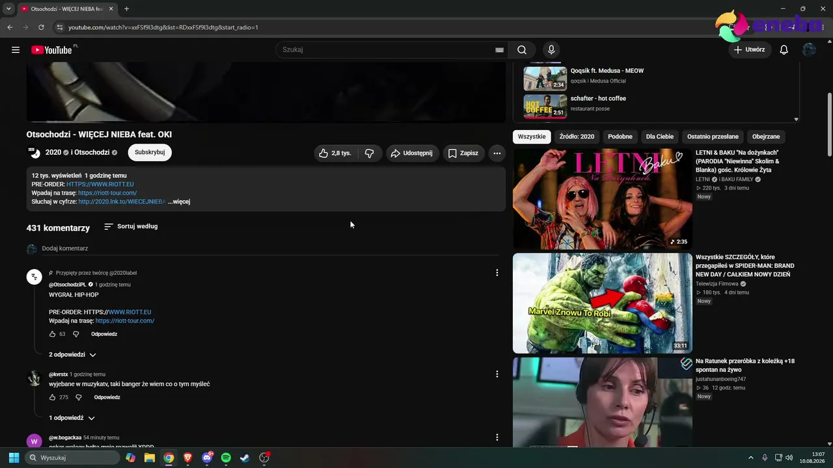Open the 2020.lnk.to/WIECEJNIEBA link
The image size is (833, 468).
[122, 202]
